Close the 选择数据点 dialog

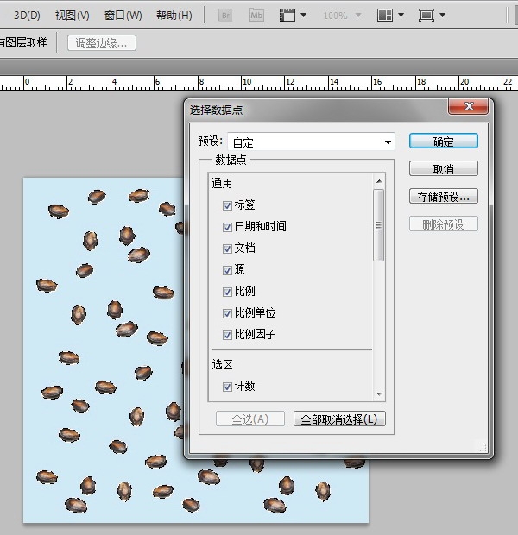(x=470, y=107)
